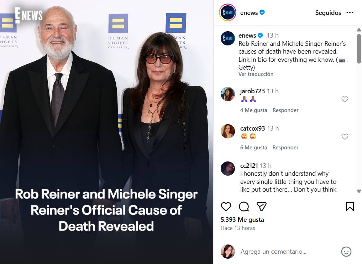Screen dimensions: 362x264
Task: Open the three-dot options menu
Action: point(350,13)
